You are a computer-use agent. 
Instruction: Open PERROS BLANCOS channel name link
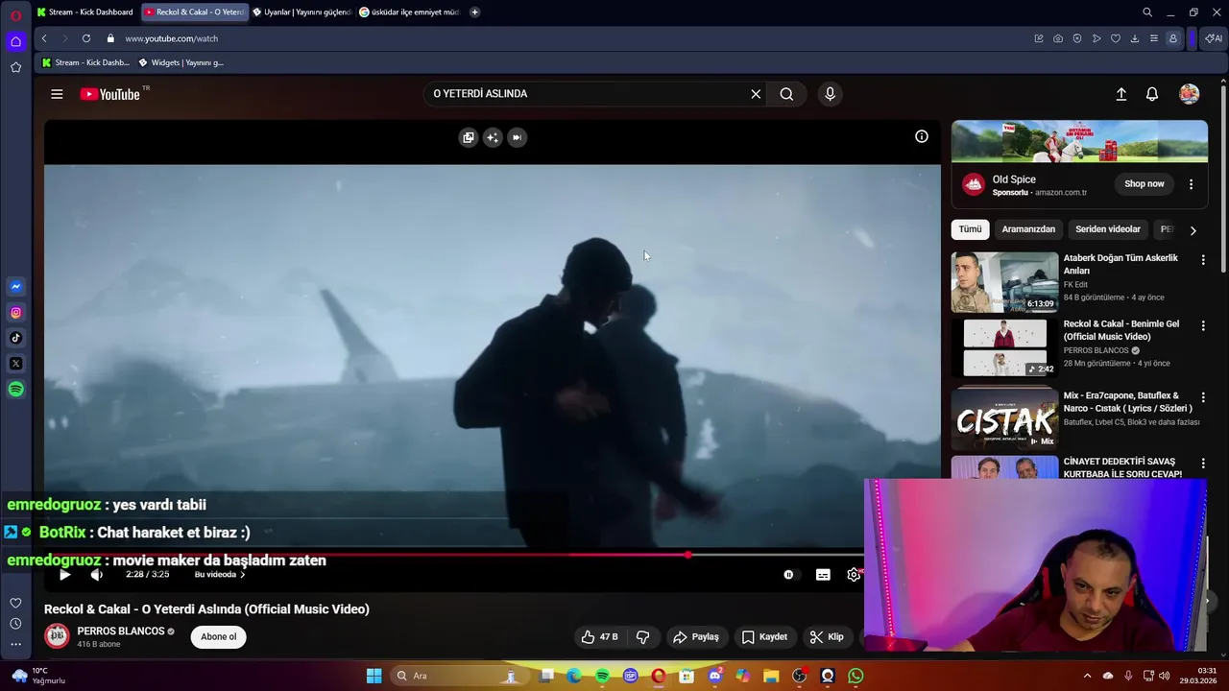pos(121,631)
